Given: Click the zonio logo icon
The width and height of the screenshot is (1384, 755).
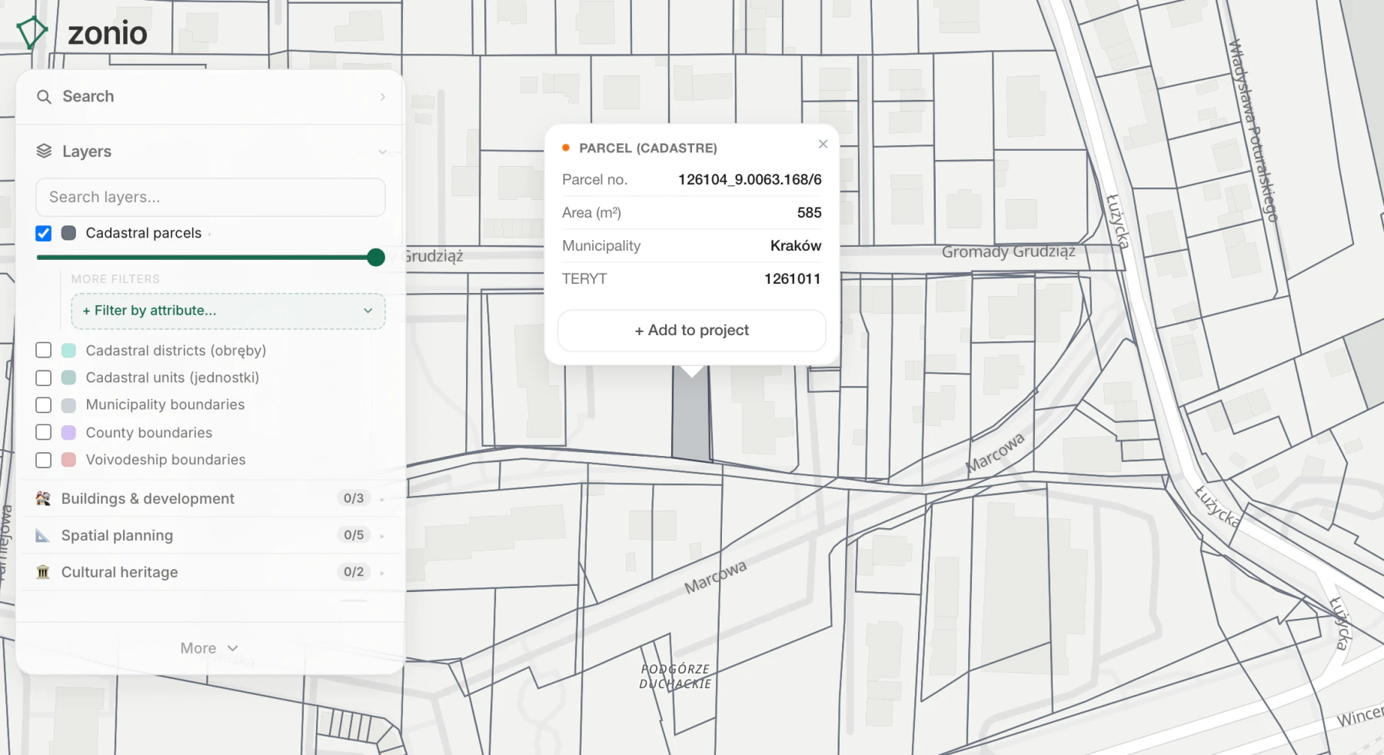Looking at the screenshot, I should (32, 32).
